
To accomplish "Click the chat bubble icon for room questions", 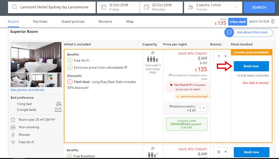I will coord(230,32).
